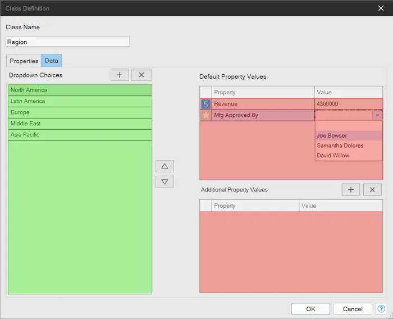
Task: Delete selected dropdown choice
Action: (141, 75)
